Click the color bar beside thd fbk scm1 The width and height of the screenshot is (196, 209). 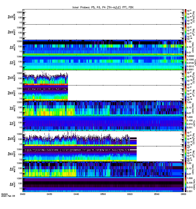click(186, 123)
